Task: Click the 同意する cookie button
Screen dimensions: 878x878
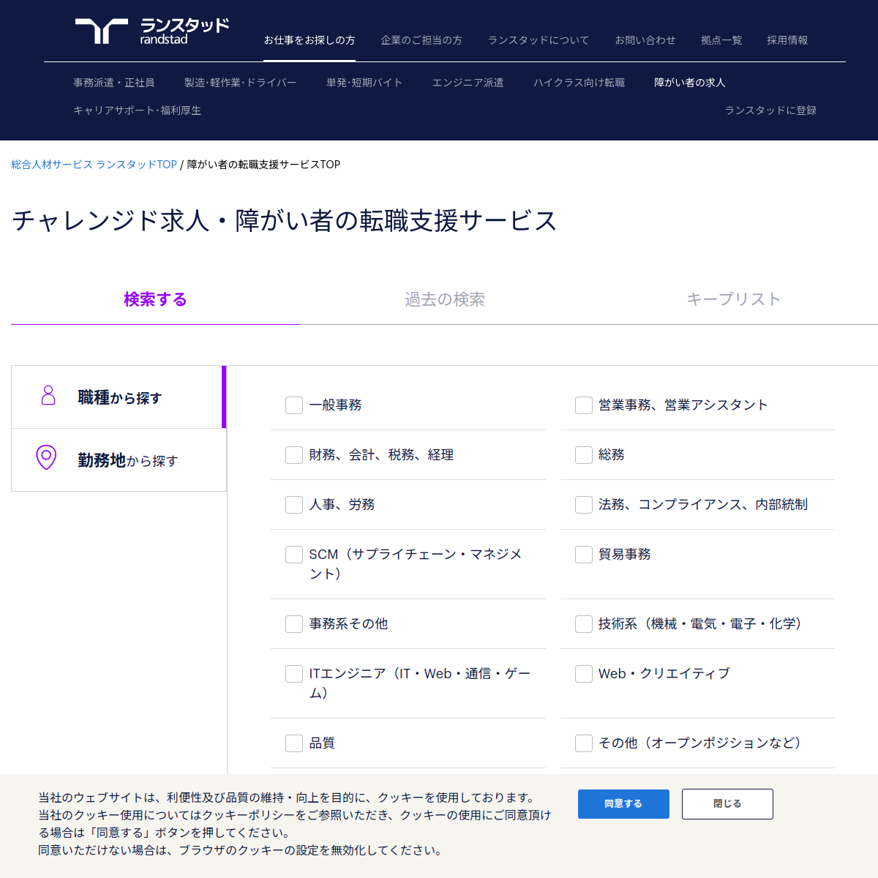Action: (623, 804)
